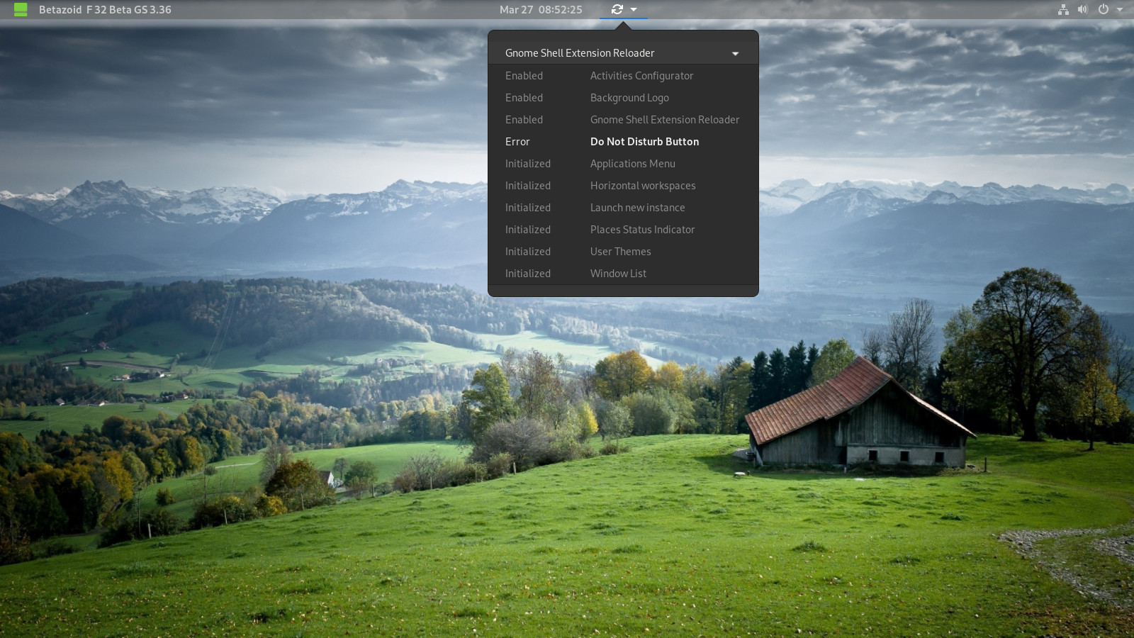Click Initialized status beside Launch new instance
The width and height of the screenshot is (1134, 638).
(527, 208)
